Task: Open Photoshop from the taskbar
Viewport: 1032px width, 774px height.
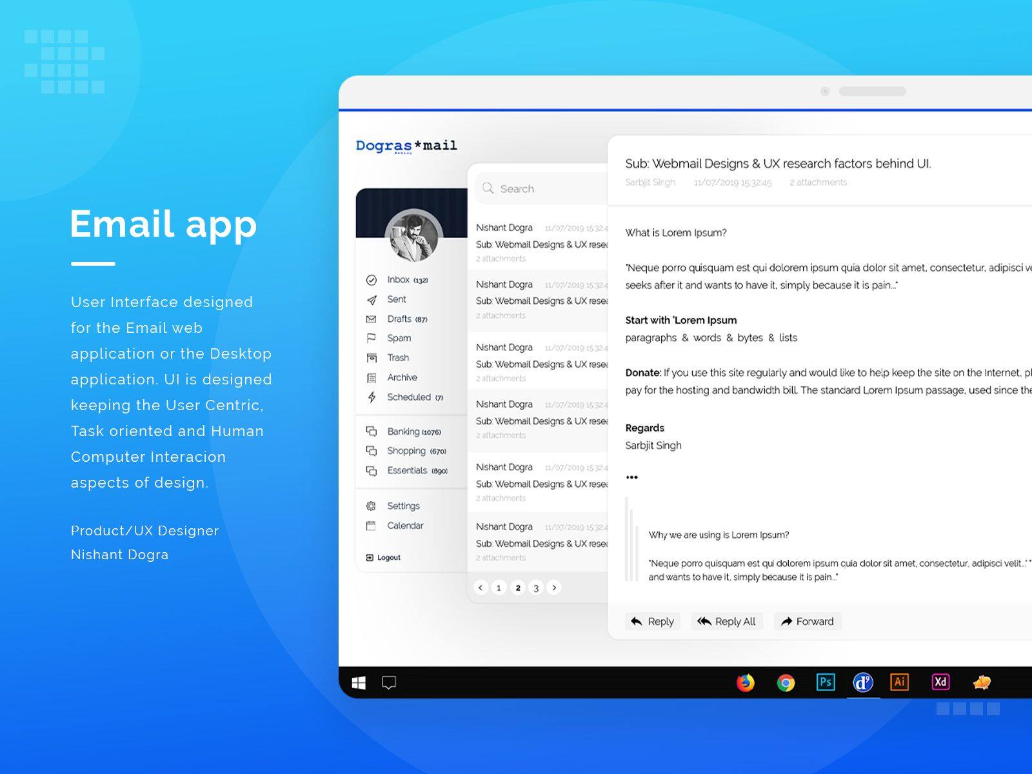Action: coord(826,682)
